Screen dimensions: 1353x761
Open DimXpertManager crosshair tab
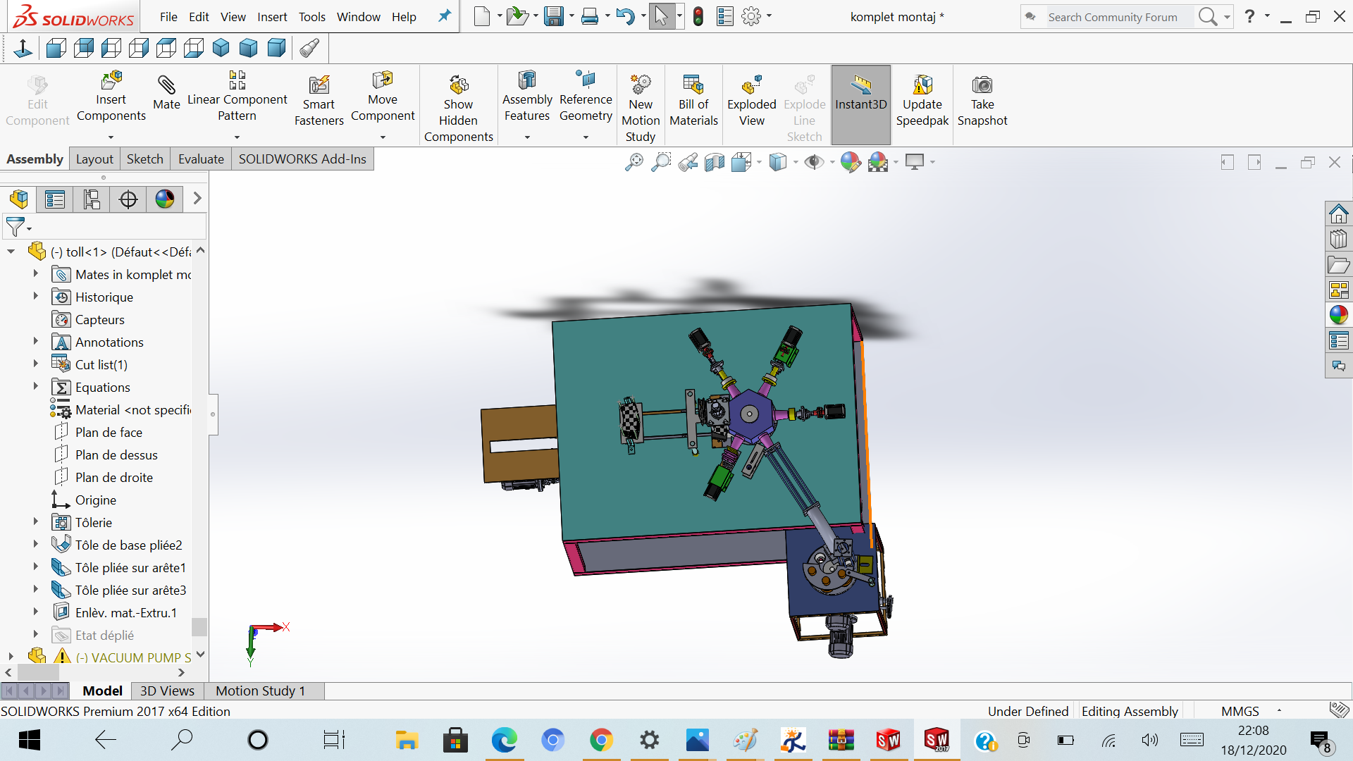(x=128, y=199)
